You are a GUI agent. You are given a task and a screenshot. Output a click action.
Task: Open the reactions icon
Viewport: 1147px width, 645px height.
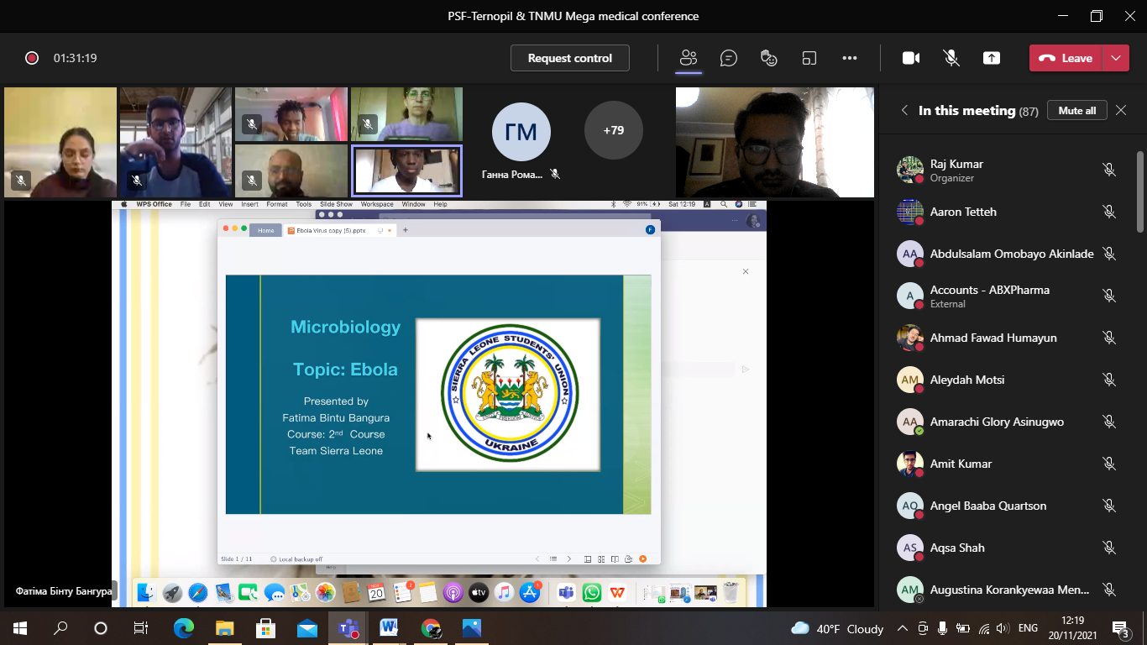pyautogui.click(x=768, y=58)
